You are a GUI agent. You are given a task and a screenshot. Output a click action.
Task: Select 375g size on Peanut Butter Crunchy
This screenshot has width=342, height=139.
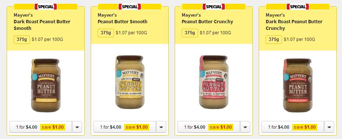[190, 33]
